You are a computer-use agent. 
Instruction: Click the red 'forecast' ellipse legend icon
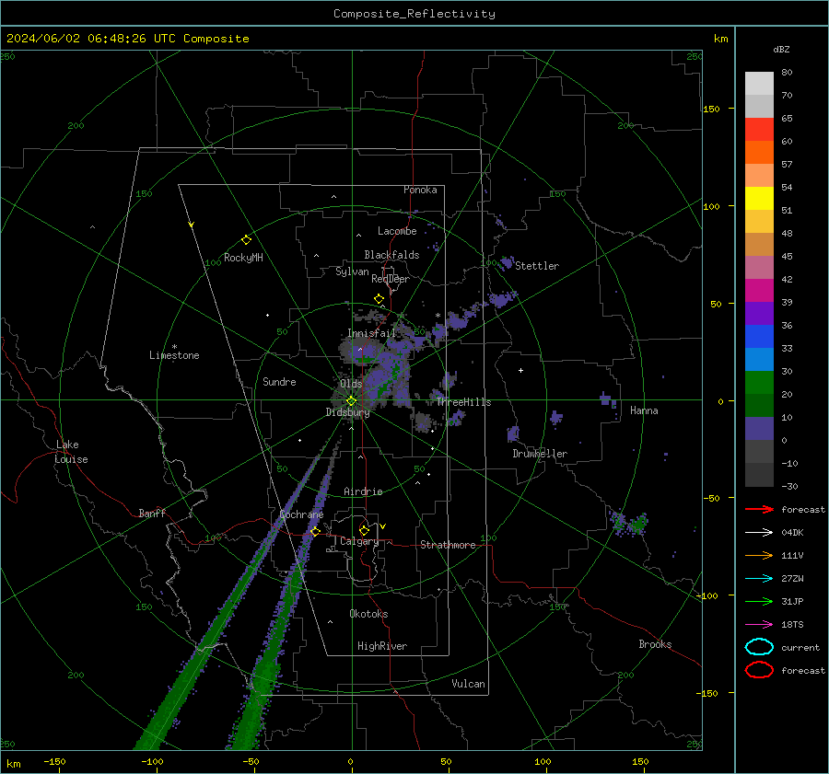[759, 670]
